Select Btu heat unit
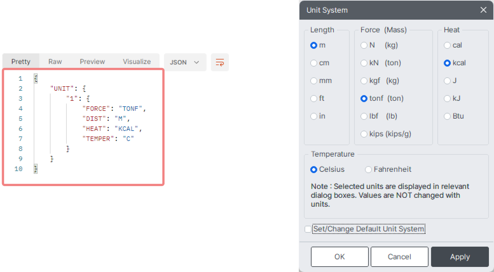The height and width of the screenshot is (272, 494). [x=447, y=116]
